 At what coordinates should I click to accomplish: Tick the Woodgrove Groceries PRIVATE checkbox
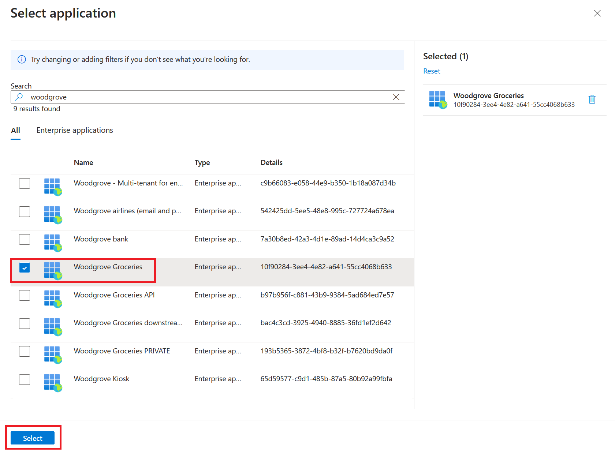click(25, 352)
